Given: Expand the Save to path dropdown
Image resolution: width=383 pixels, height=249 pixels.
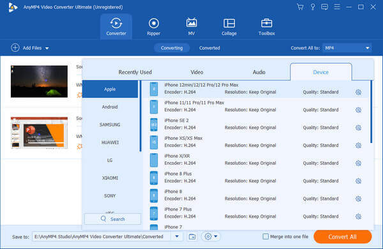Looking at the screenshot, I should 177,236.
